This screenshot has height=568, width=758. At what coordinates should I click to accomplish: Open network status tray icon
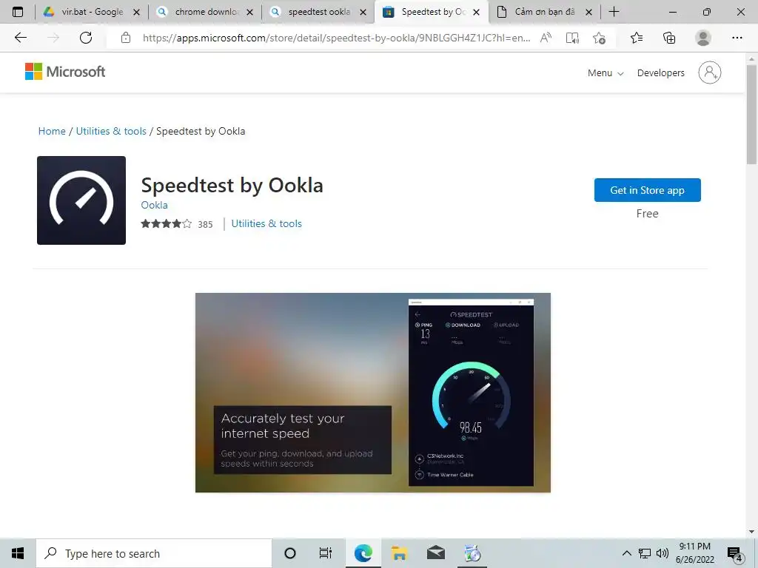645,553
